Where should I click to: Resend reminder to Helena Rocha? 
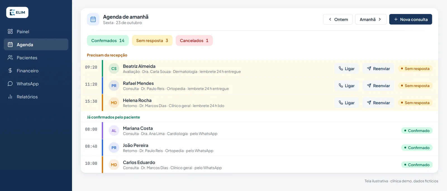click(x=378, y=103)
